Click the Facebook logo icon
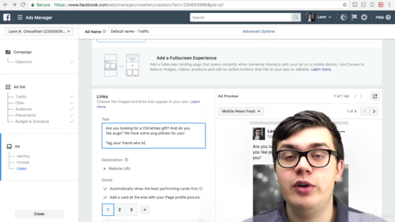Viewport: 395px width, 222px height. pyautogui.click(x=7, y=17)
